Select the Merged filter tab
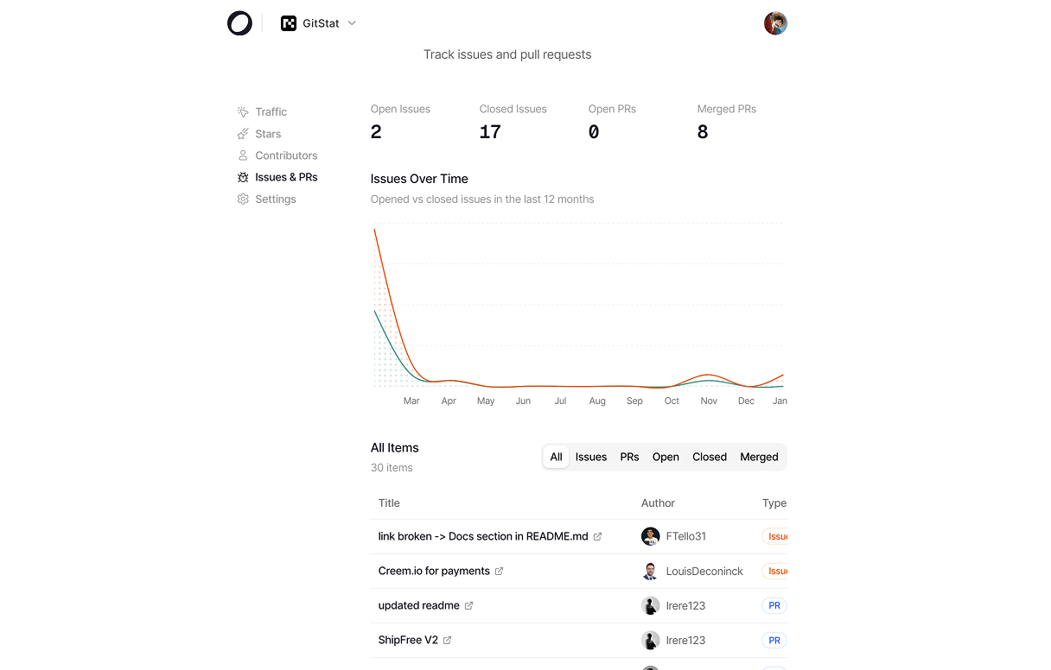1051x670 pixels. click(x=759, y=457)
